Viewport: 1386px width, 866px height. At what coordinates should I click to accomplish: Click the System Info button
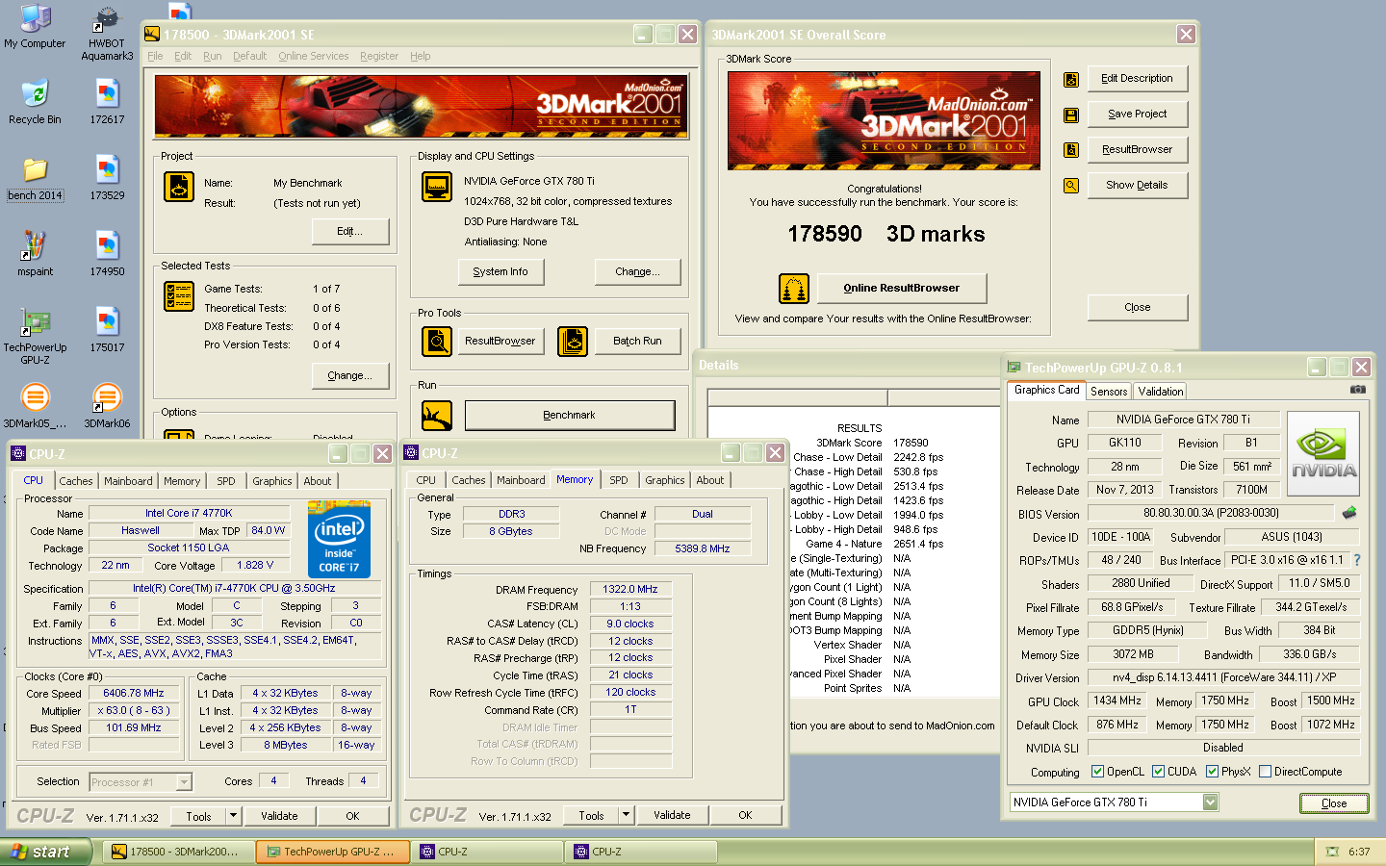(x=500, y=272)
